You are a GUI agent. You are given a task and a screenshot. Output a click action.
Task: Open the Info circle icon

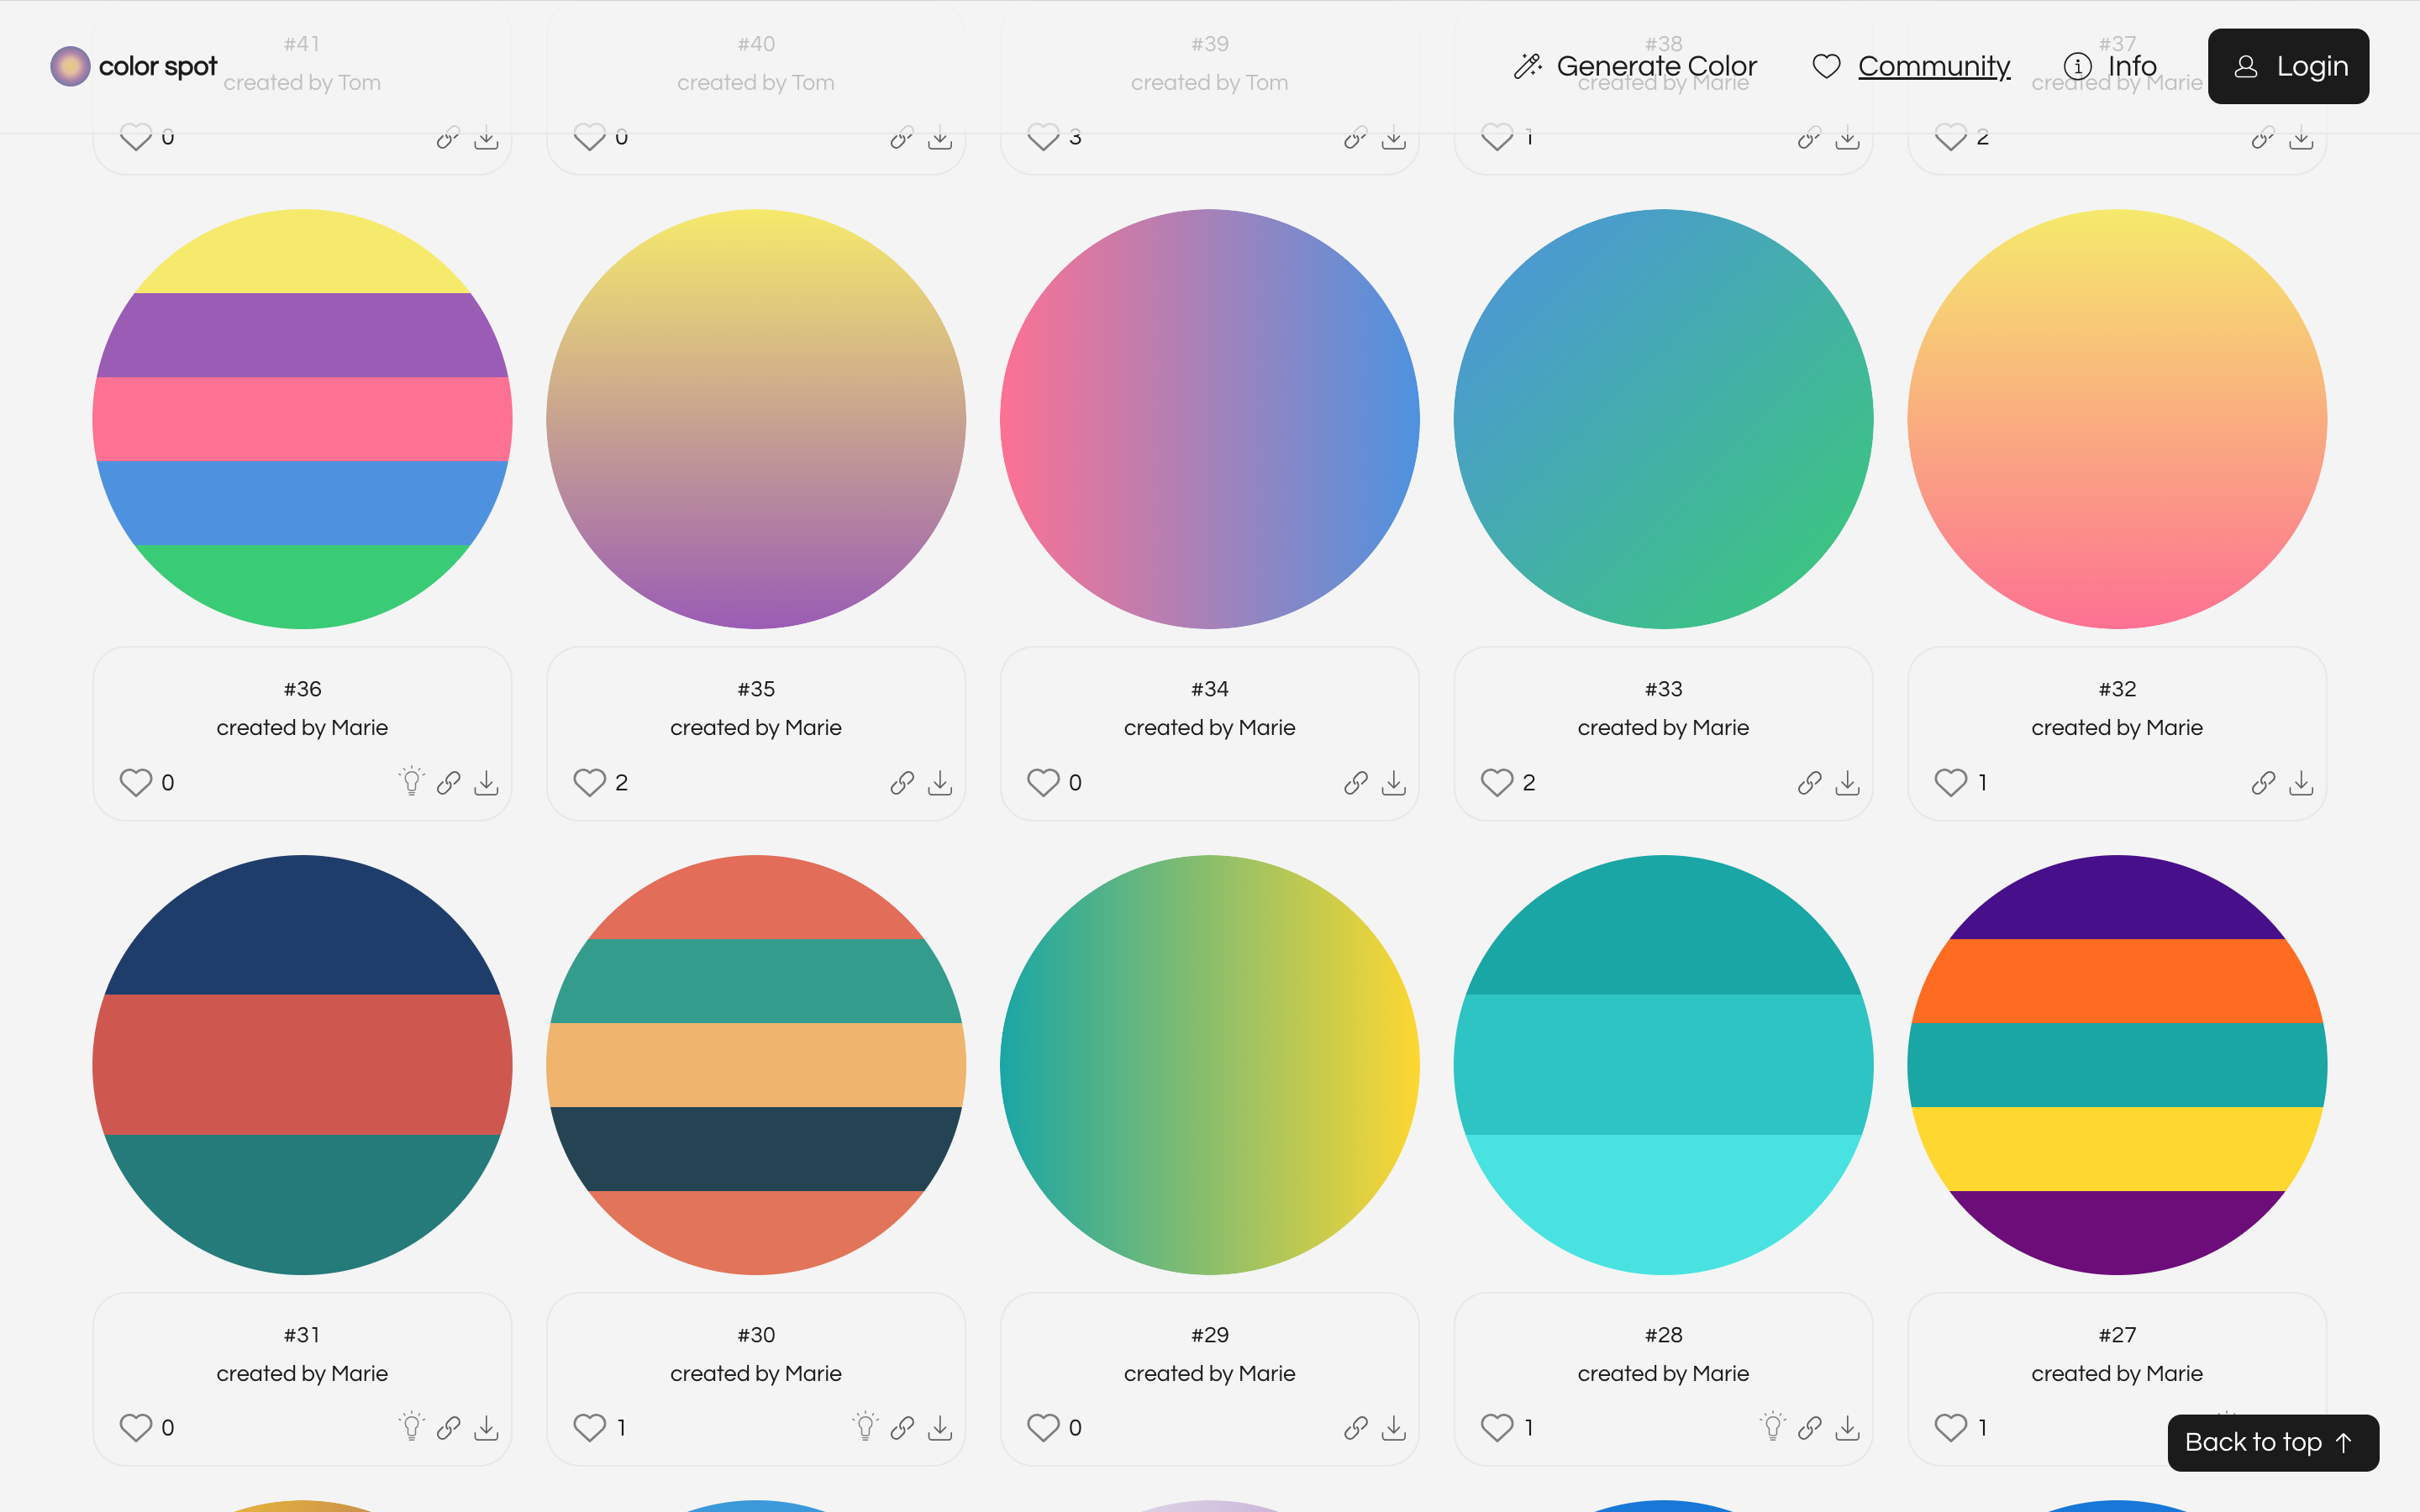2078,65
